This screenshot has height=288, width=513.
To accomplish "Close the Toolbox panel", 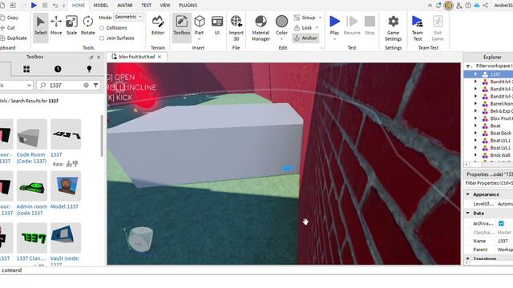I will click(99, 57).
